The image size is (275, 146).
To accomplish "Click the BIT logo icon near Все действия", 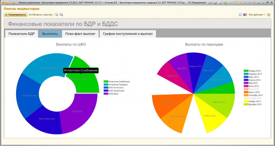I will click(245, 15).
